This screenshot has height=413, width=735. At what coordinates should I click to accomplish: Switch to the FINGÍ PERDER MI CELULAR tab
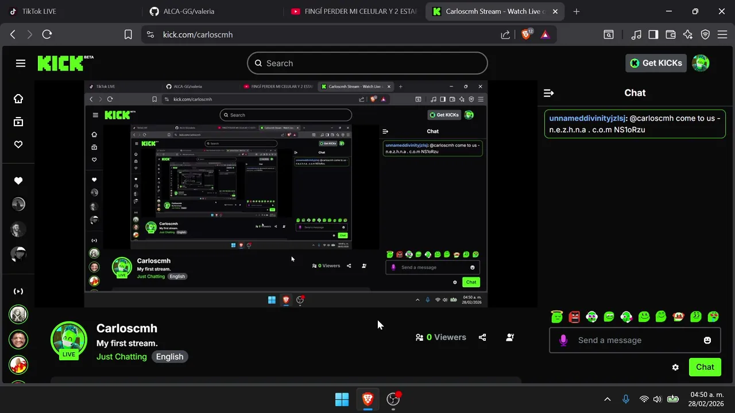coord(354,11)
